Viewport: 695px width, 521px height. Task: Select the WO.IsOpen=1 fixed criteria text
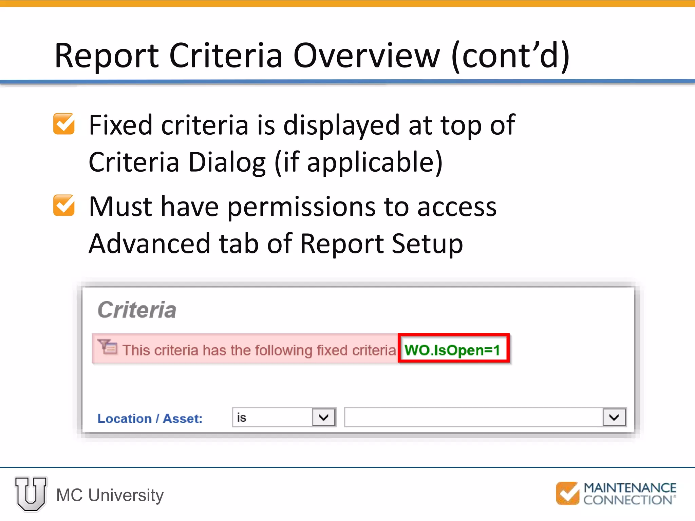pos(453,350)
